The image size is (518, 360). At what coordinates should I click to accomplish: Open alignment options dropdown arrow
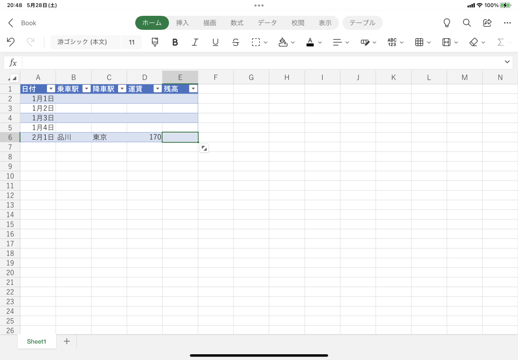click(347, 42)
